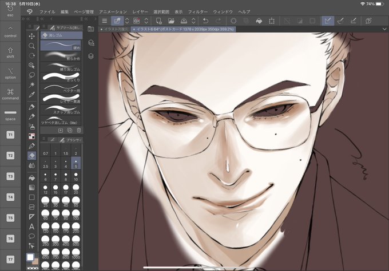Toggle the command modifier key
The height and width of the screenshot is (271, 389).
10,94
